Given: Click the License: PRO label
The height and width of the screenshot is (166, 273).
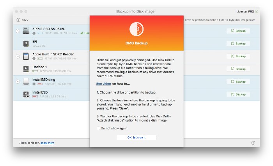Looking at the screenshot, I should click(245, 11).
